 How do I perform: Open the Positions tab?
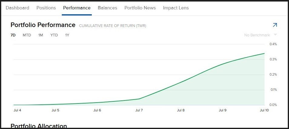click(x=46, y=8)
